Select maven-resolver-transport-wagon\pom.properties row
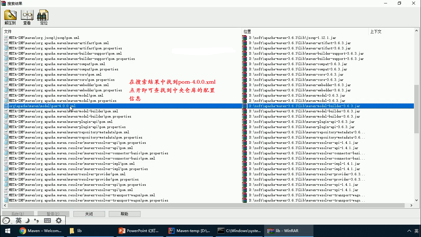 [x=208, y=200]
